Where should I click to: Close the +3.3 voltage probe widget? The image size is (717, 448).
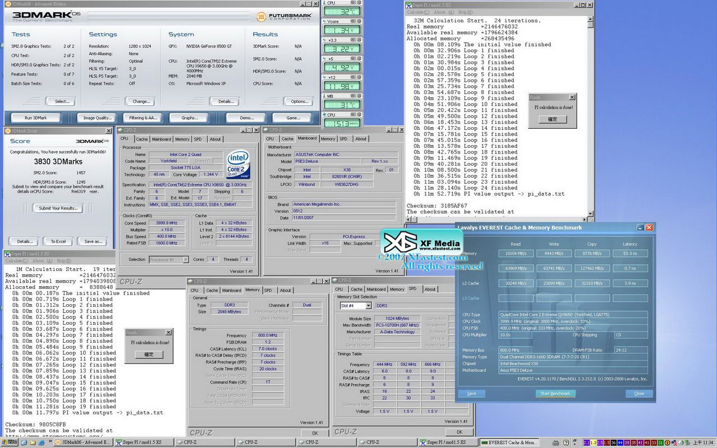pyautogui.click(x=359, y=40)
